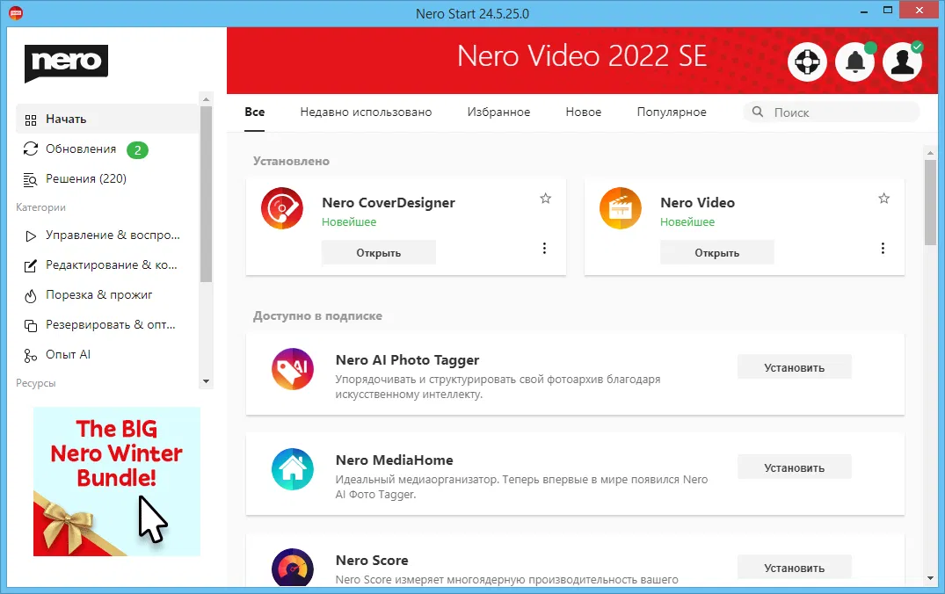Click the Nero AI Photo Tagger icon
This screenshot has height=594, width=945.
[293, 369]
